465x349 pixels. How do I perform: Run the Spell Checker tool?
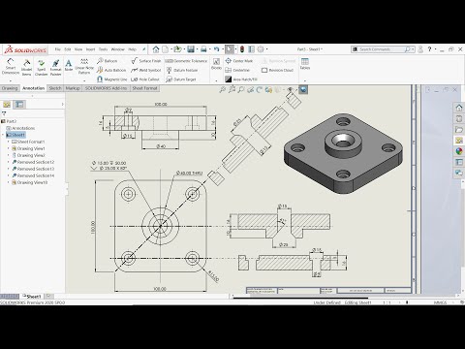(x=41, y=67)
